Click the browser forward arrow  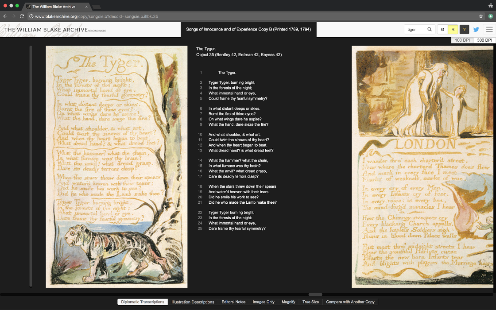click(13, 16)
